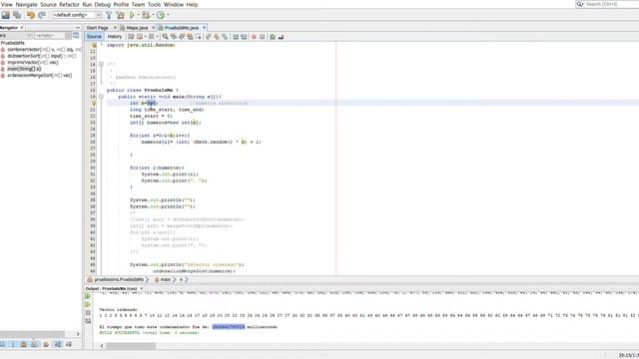
Task: Click the Redo arrow in main toolbar
Action: pyautogui.click(x=42, y=15)
